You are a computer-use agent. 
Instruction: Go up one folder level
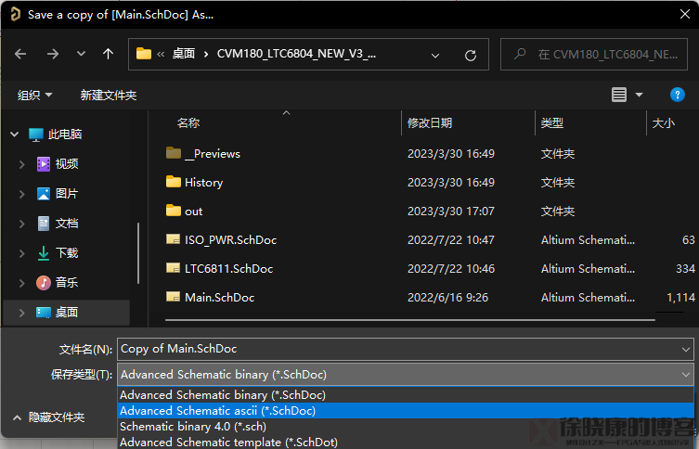coord(108,54)
